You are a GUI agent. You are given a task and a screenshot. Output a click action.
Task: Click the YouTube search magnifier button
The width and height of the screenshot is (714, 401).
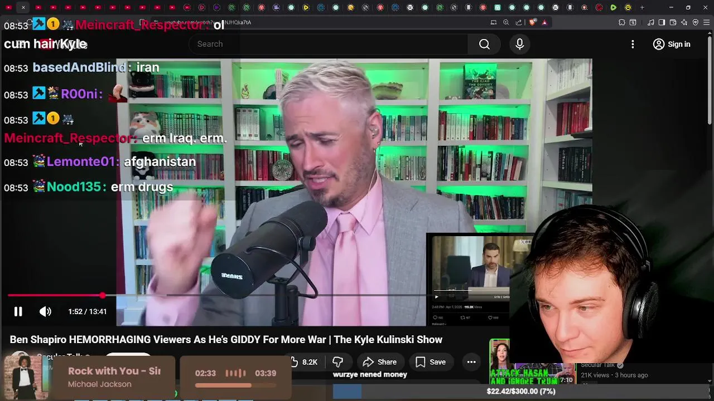[484, 44]
